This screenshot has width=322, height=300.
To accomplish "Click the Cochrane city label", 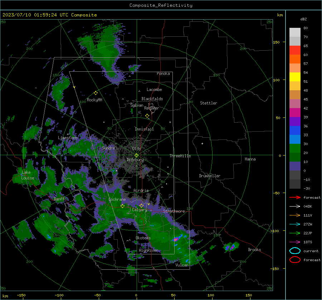I will [x=117, y=199].
